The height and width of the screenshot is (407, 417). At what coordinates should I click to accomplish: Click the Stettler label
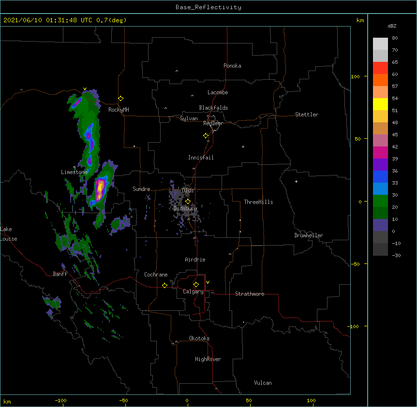click(307, 115)
